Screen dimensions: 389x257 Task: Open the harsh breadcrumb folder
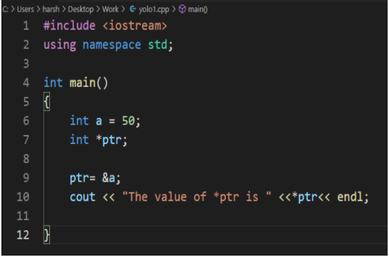tap(51, 10)
